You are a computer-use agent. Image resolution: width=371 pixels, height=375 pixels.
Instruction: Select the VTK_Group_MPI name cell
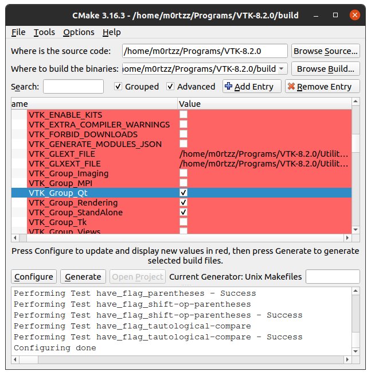pos(103,183)
